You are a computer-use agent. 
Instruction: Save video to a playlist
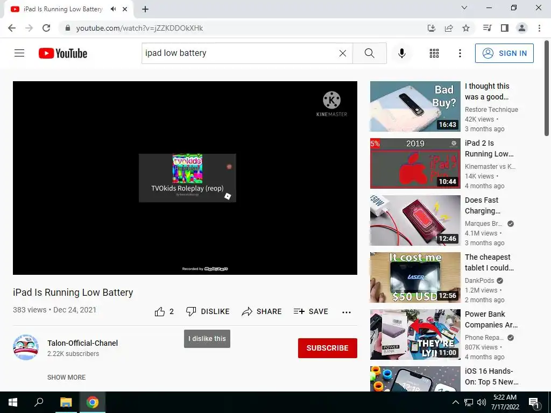[x=311, y=311]
